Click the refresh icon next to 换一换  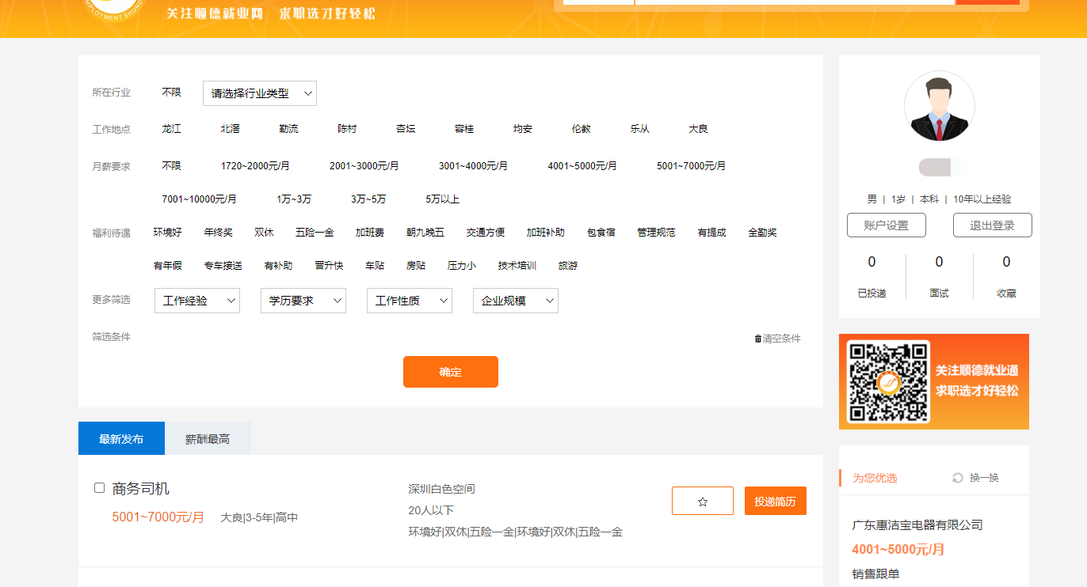[957, 478]
